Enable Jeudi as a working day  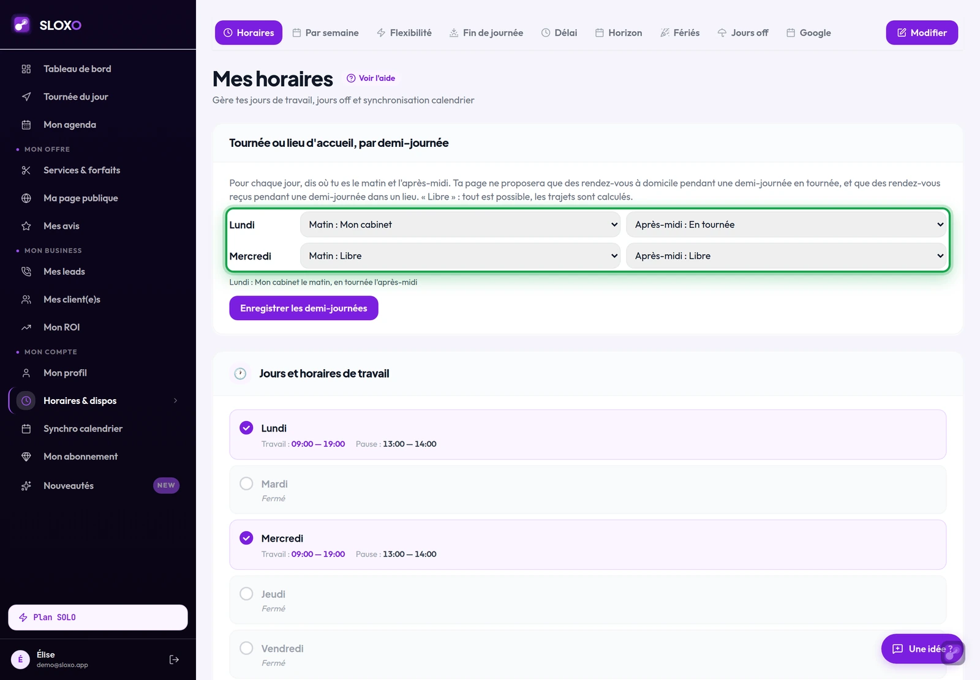tap(246, 594)
